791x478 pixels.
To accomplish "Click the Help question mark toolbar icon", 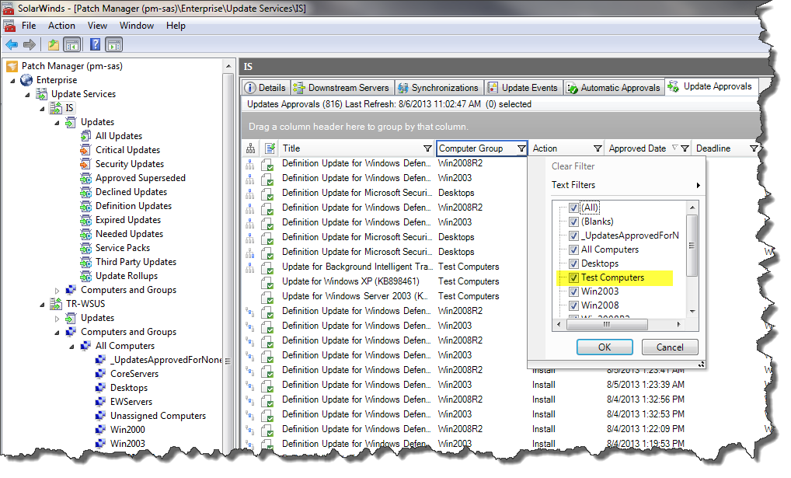I will tap(95, 44).
